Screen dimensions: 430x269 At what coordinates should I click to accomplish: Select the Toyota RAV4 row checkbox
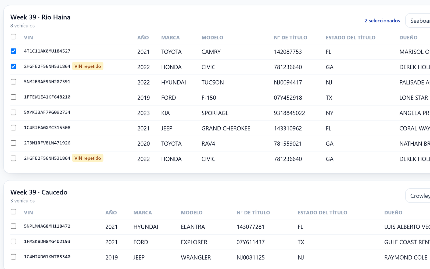[13, 143]
